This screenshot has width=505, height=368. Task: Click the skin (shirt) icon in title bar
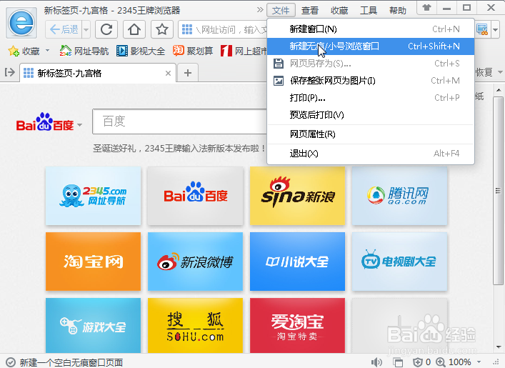pos(426,7)
